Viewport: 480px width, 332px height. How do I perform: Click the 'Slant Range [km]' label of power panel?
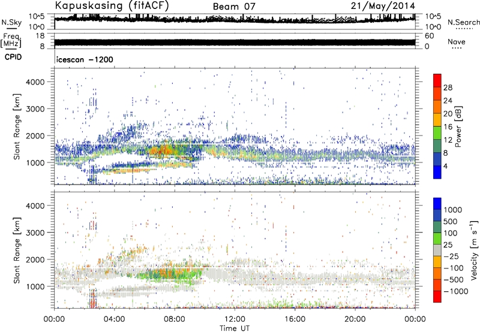[17, 126]
